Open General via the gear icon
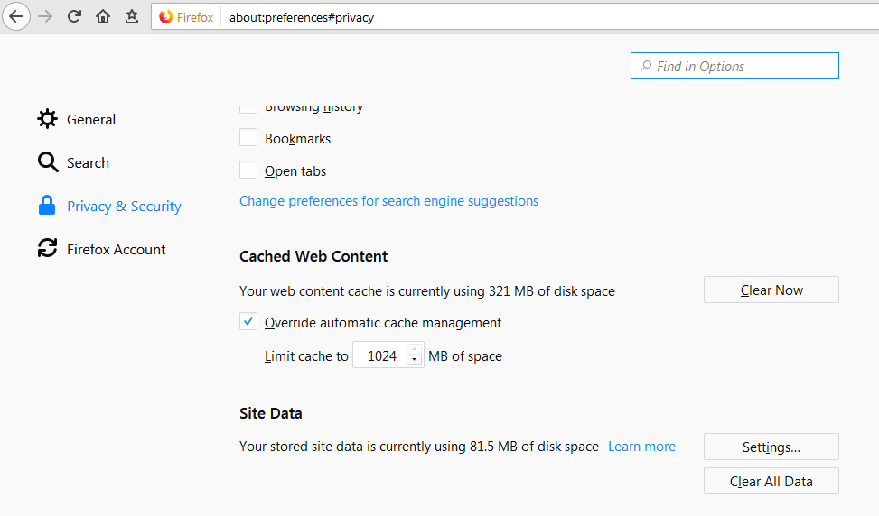Viewport: 879px width, 516px height. click(x=48, y=119)
